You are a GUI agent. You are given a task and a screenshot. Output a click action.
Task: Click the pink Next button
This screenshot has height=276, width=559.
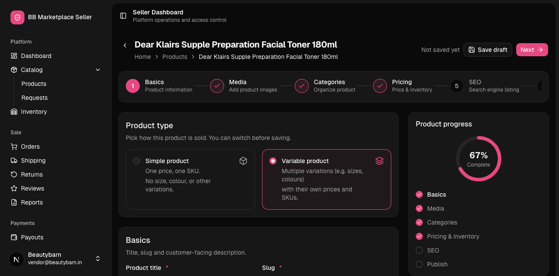pyautogui.click(x=532, y=50)
